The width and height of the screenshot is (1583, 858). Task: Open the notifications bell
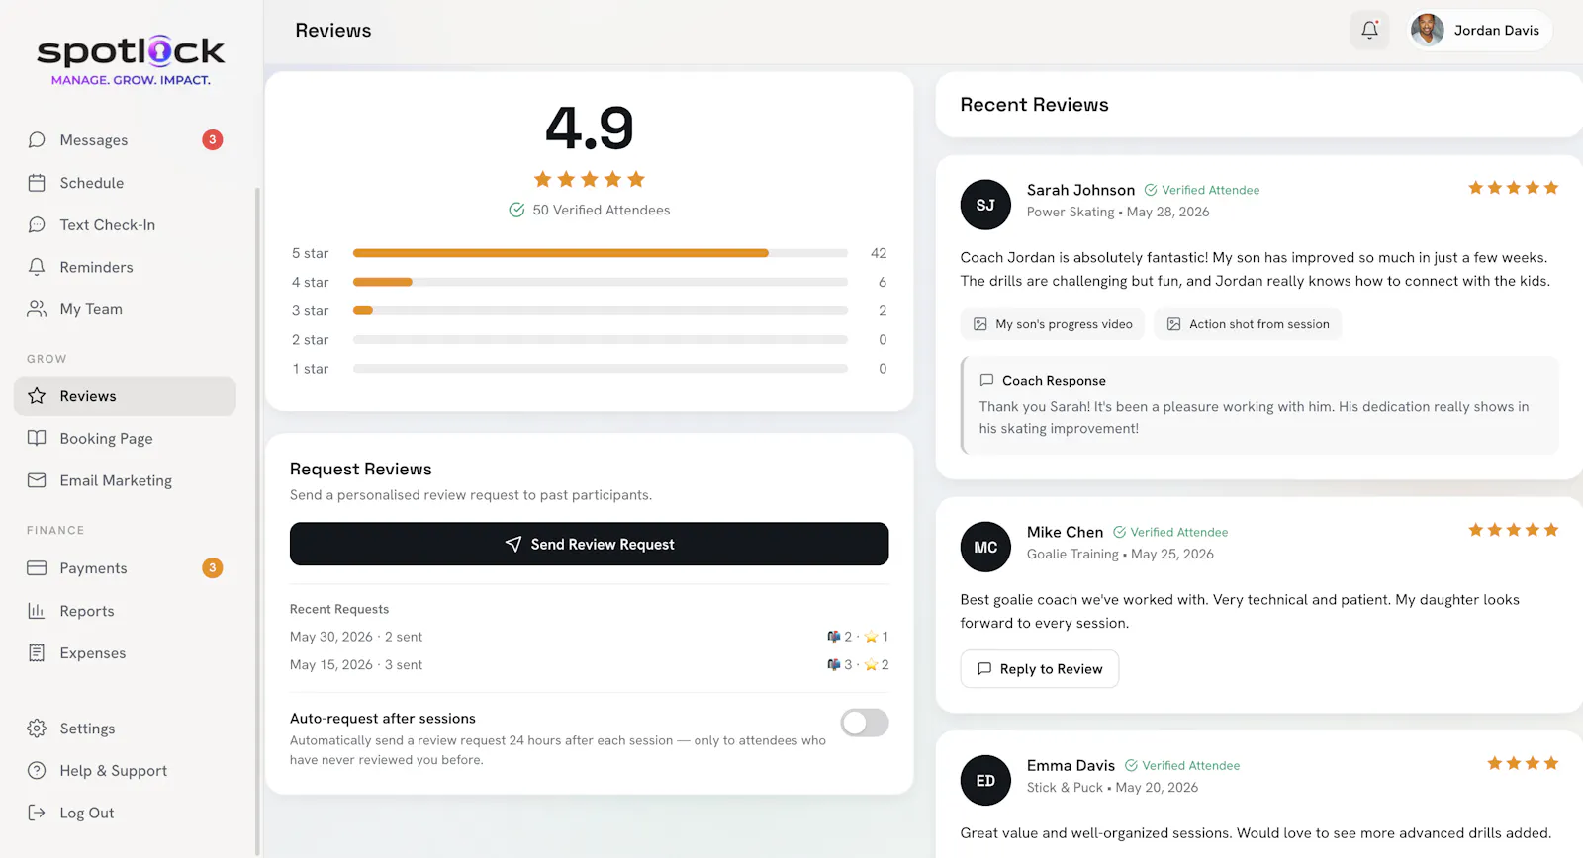tap(1369, 30)
